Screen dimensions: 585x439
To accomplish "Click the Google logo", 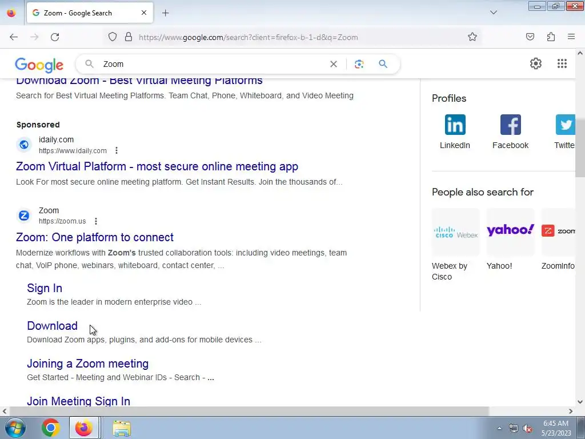I will click(39, 65).
